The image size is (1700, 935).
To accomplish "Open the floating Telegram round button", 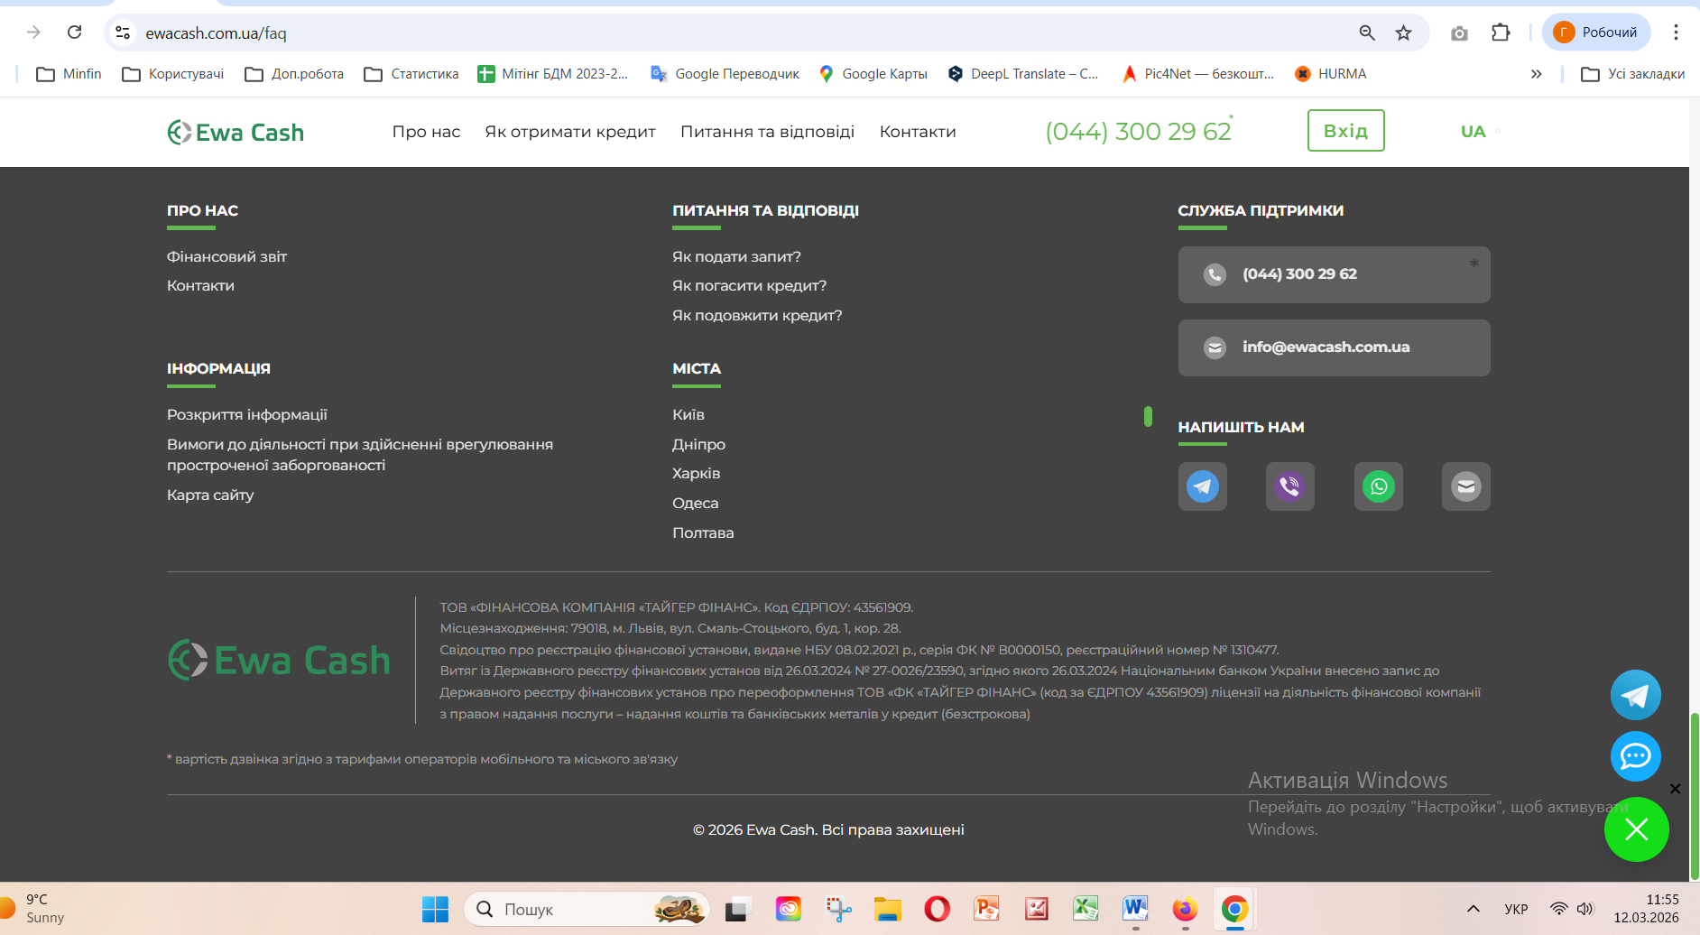I will pyautogui.click(x=1635, y=695).
